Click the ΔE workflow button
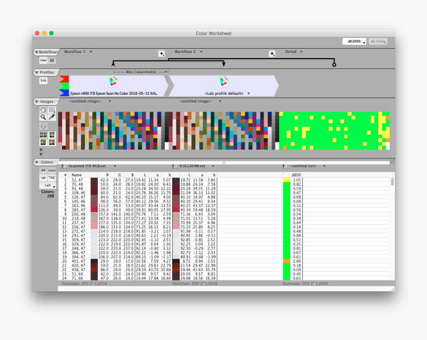This screenshot has width=427, height=340. 52,60
